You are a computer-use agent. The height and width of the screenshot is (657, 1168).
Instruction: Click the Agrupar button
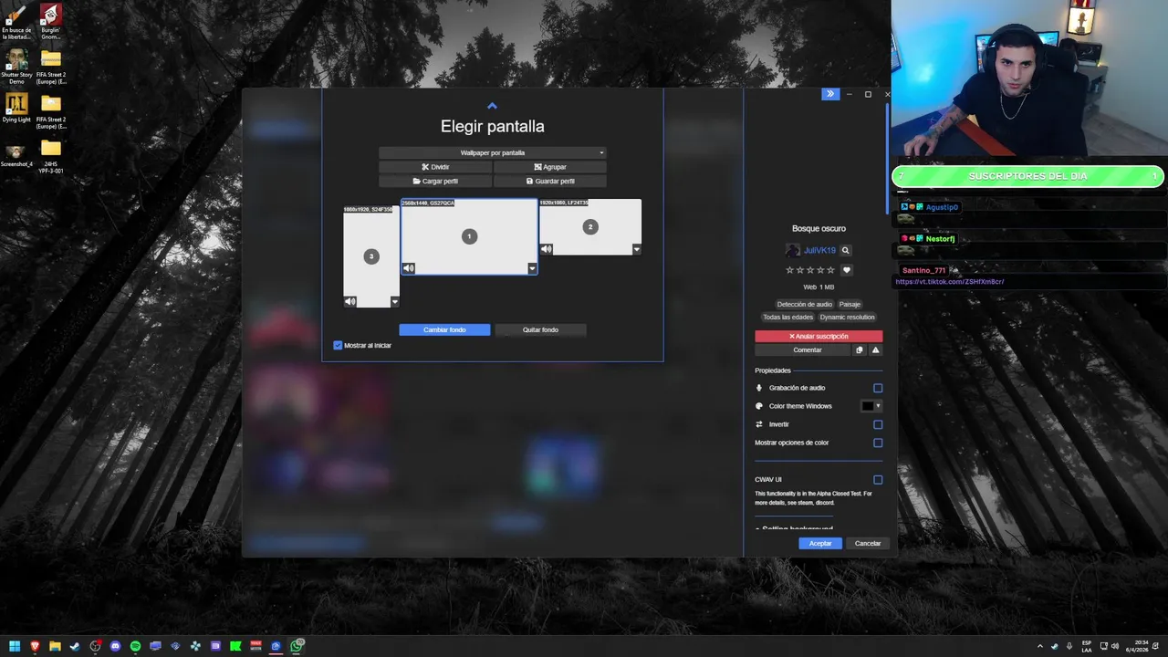click(x=549, y=167)
